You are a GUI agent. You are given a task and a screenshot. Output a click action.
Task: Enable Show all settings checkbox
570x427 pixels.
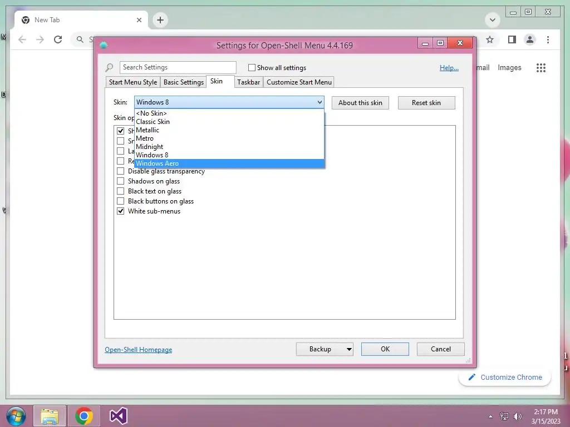point(252,67)
